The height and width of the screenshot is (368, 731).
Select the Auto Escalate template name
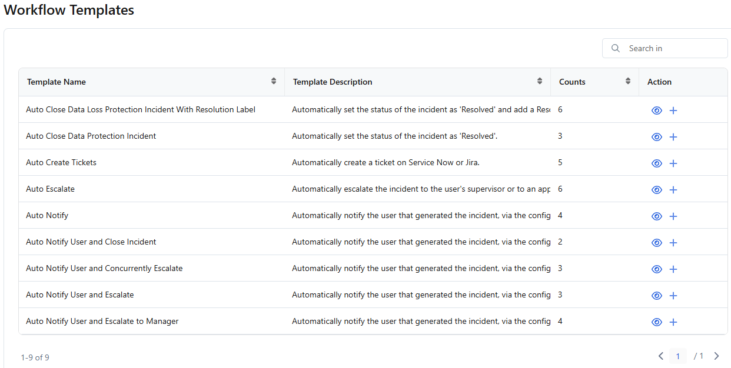click(51, 189)
